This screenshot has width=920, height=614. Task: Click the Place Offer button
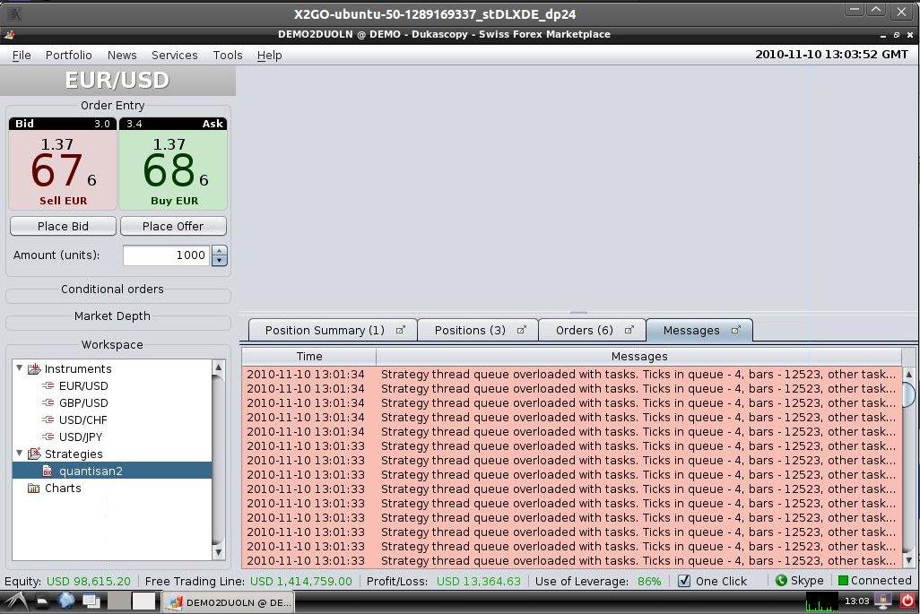[x=173, y=227]
